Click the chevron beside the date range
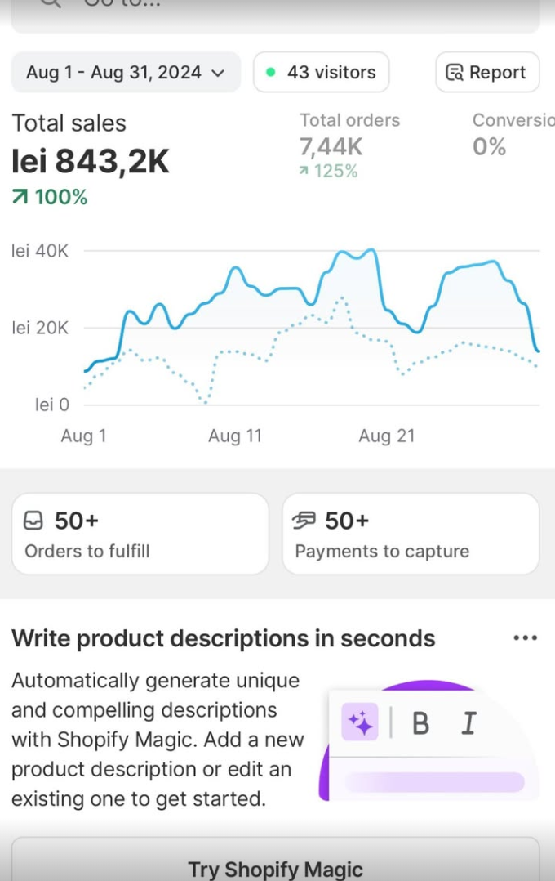 click(x=218, y=73)
